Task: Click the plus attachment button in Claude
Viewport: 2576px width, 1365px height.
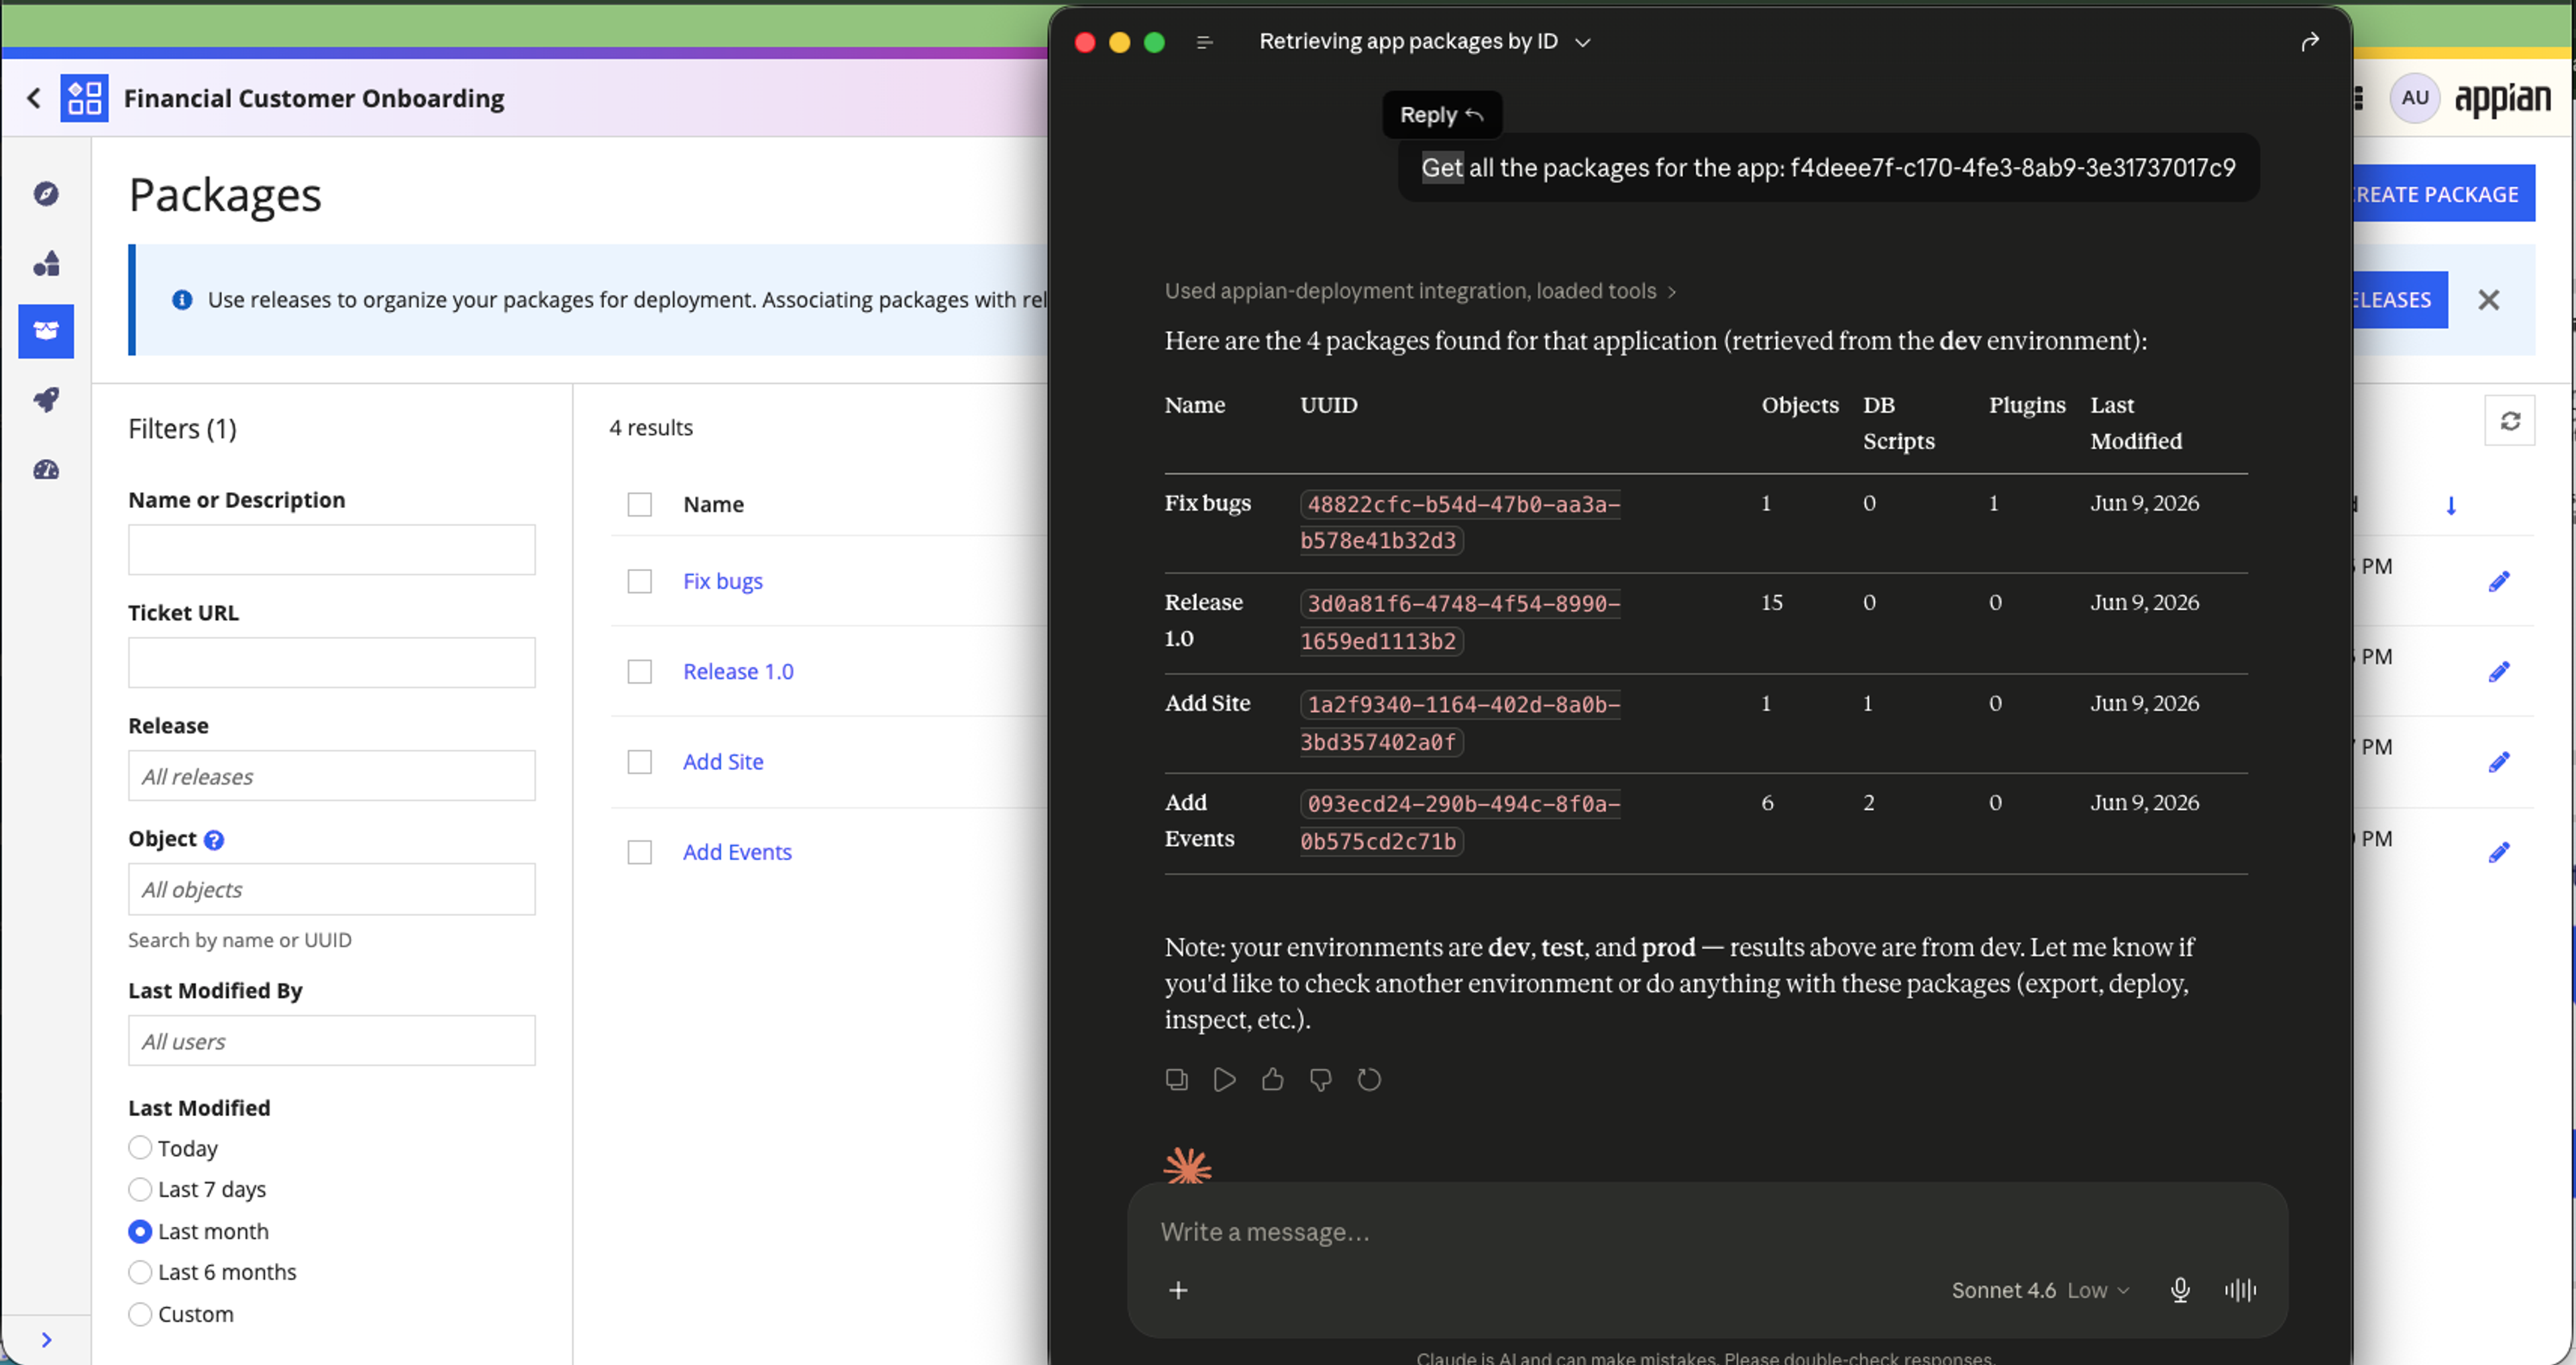Action: click(1178, 1291)
